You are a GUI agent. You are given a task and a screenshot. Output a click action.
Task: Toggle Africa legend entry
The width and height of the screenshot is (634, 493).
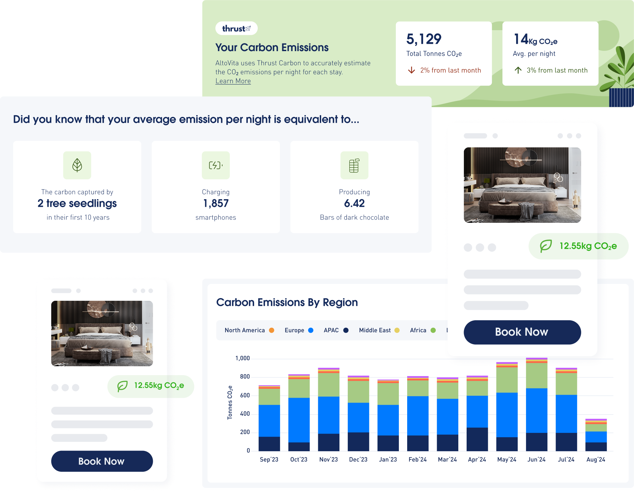coord(418,330)
